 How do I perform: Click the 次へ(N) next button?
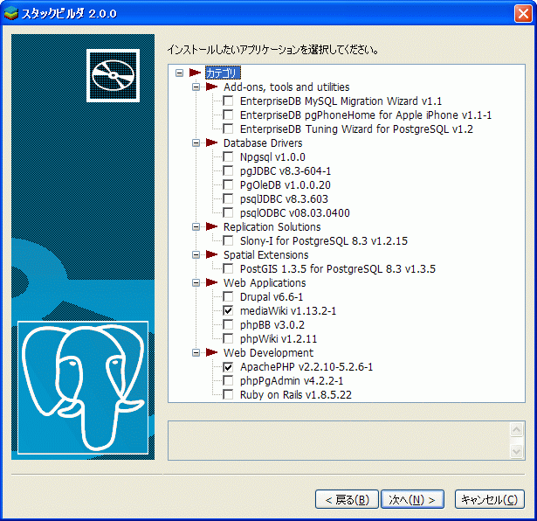click(x=412, y=499)
